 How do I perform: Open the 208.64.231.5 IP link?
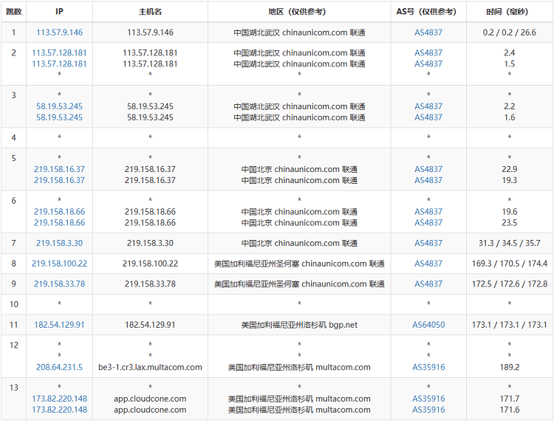click(x=59, y=367)
